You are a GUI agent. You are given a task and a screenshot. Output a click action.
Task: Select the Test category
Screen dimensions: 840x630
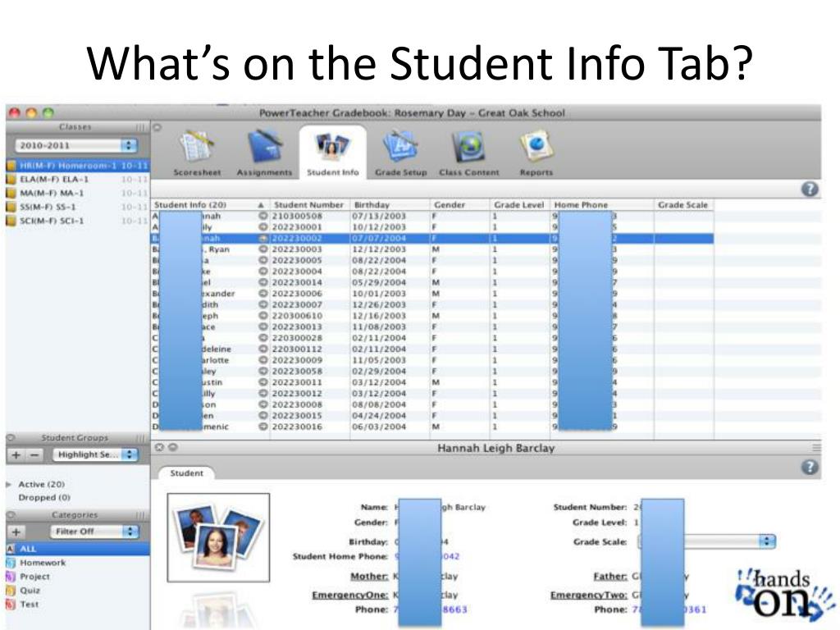tap(29, 605)
